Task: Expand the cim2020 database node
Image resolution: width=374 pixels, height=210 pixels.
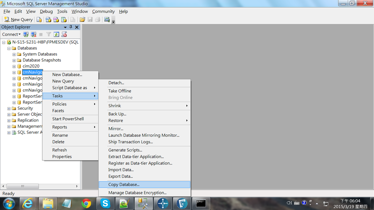Action: [x=14, y=66]
